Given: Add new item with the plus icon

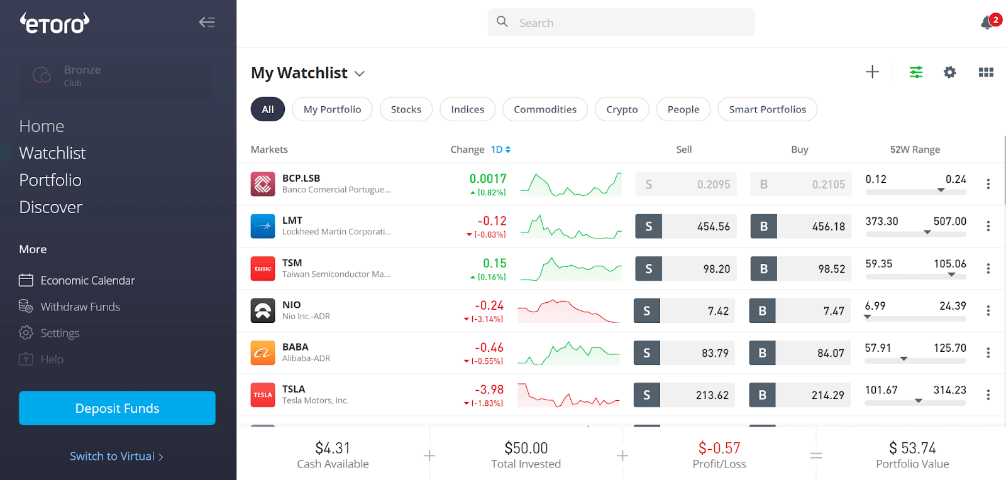Looking at the screenshot, I should coord(872,72).
